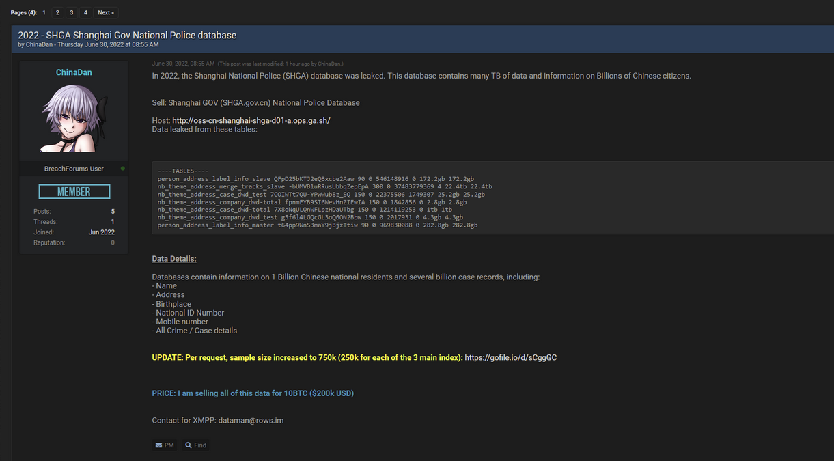Screen dimensions: 834x461
Task: Click the nb_theme_address_company_dwd-total row
Action: (312, 202)
